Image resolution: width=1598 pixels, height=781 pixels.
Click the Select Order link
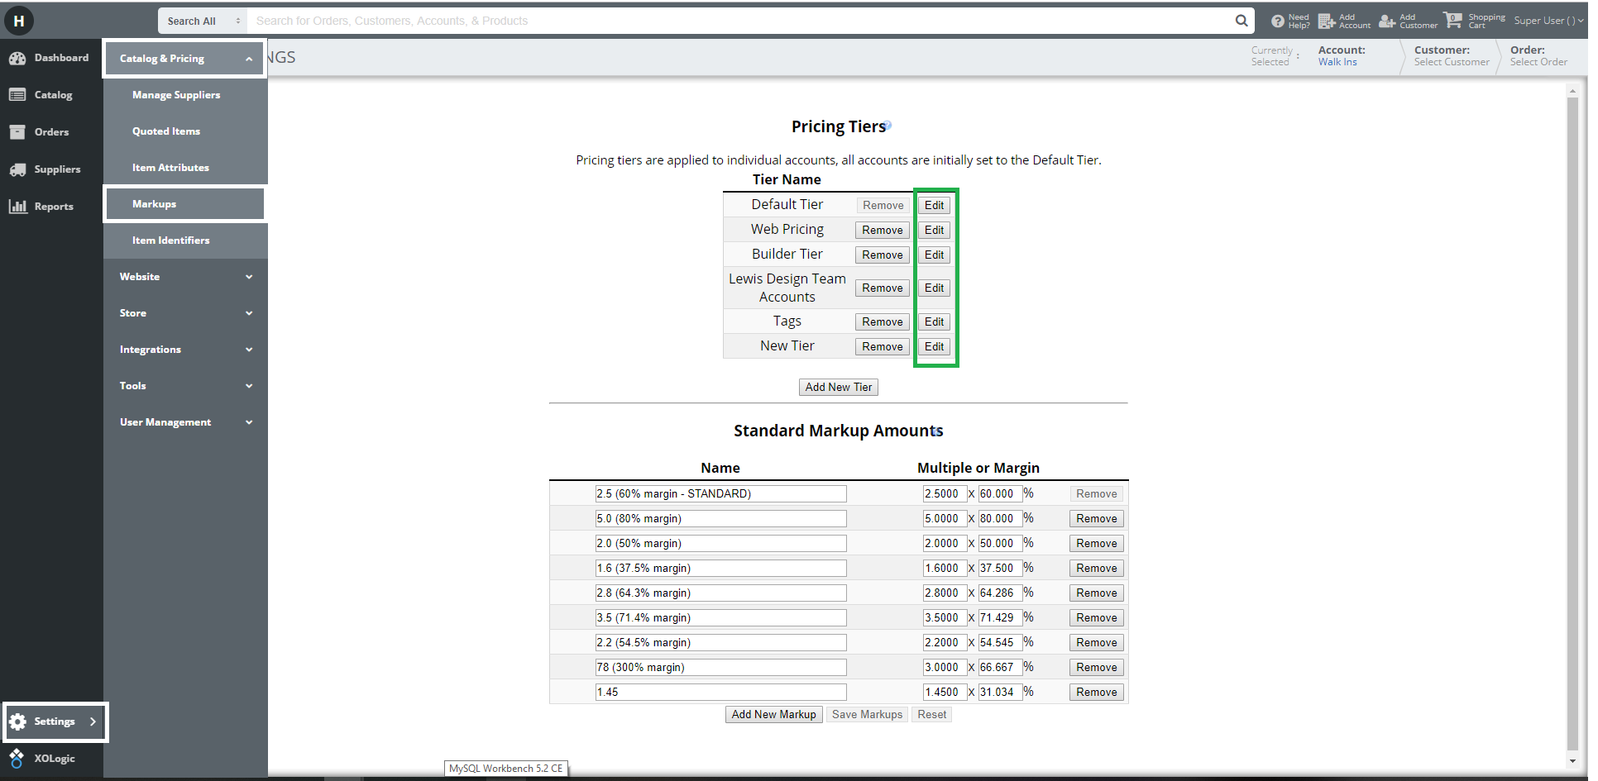1538,62
